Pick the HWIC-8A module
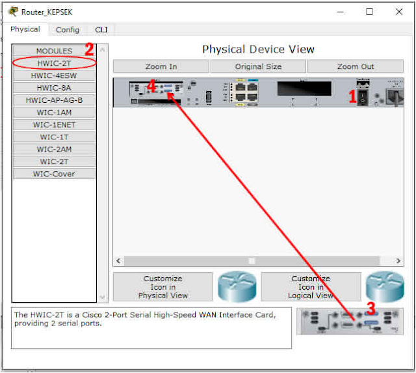 click(54, 88)
